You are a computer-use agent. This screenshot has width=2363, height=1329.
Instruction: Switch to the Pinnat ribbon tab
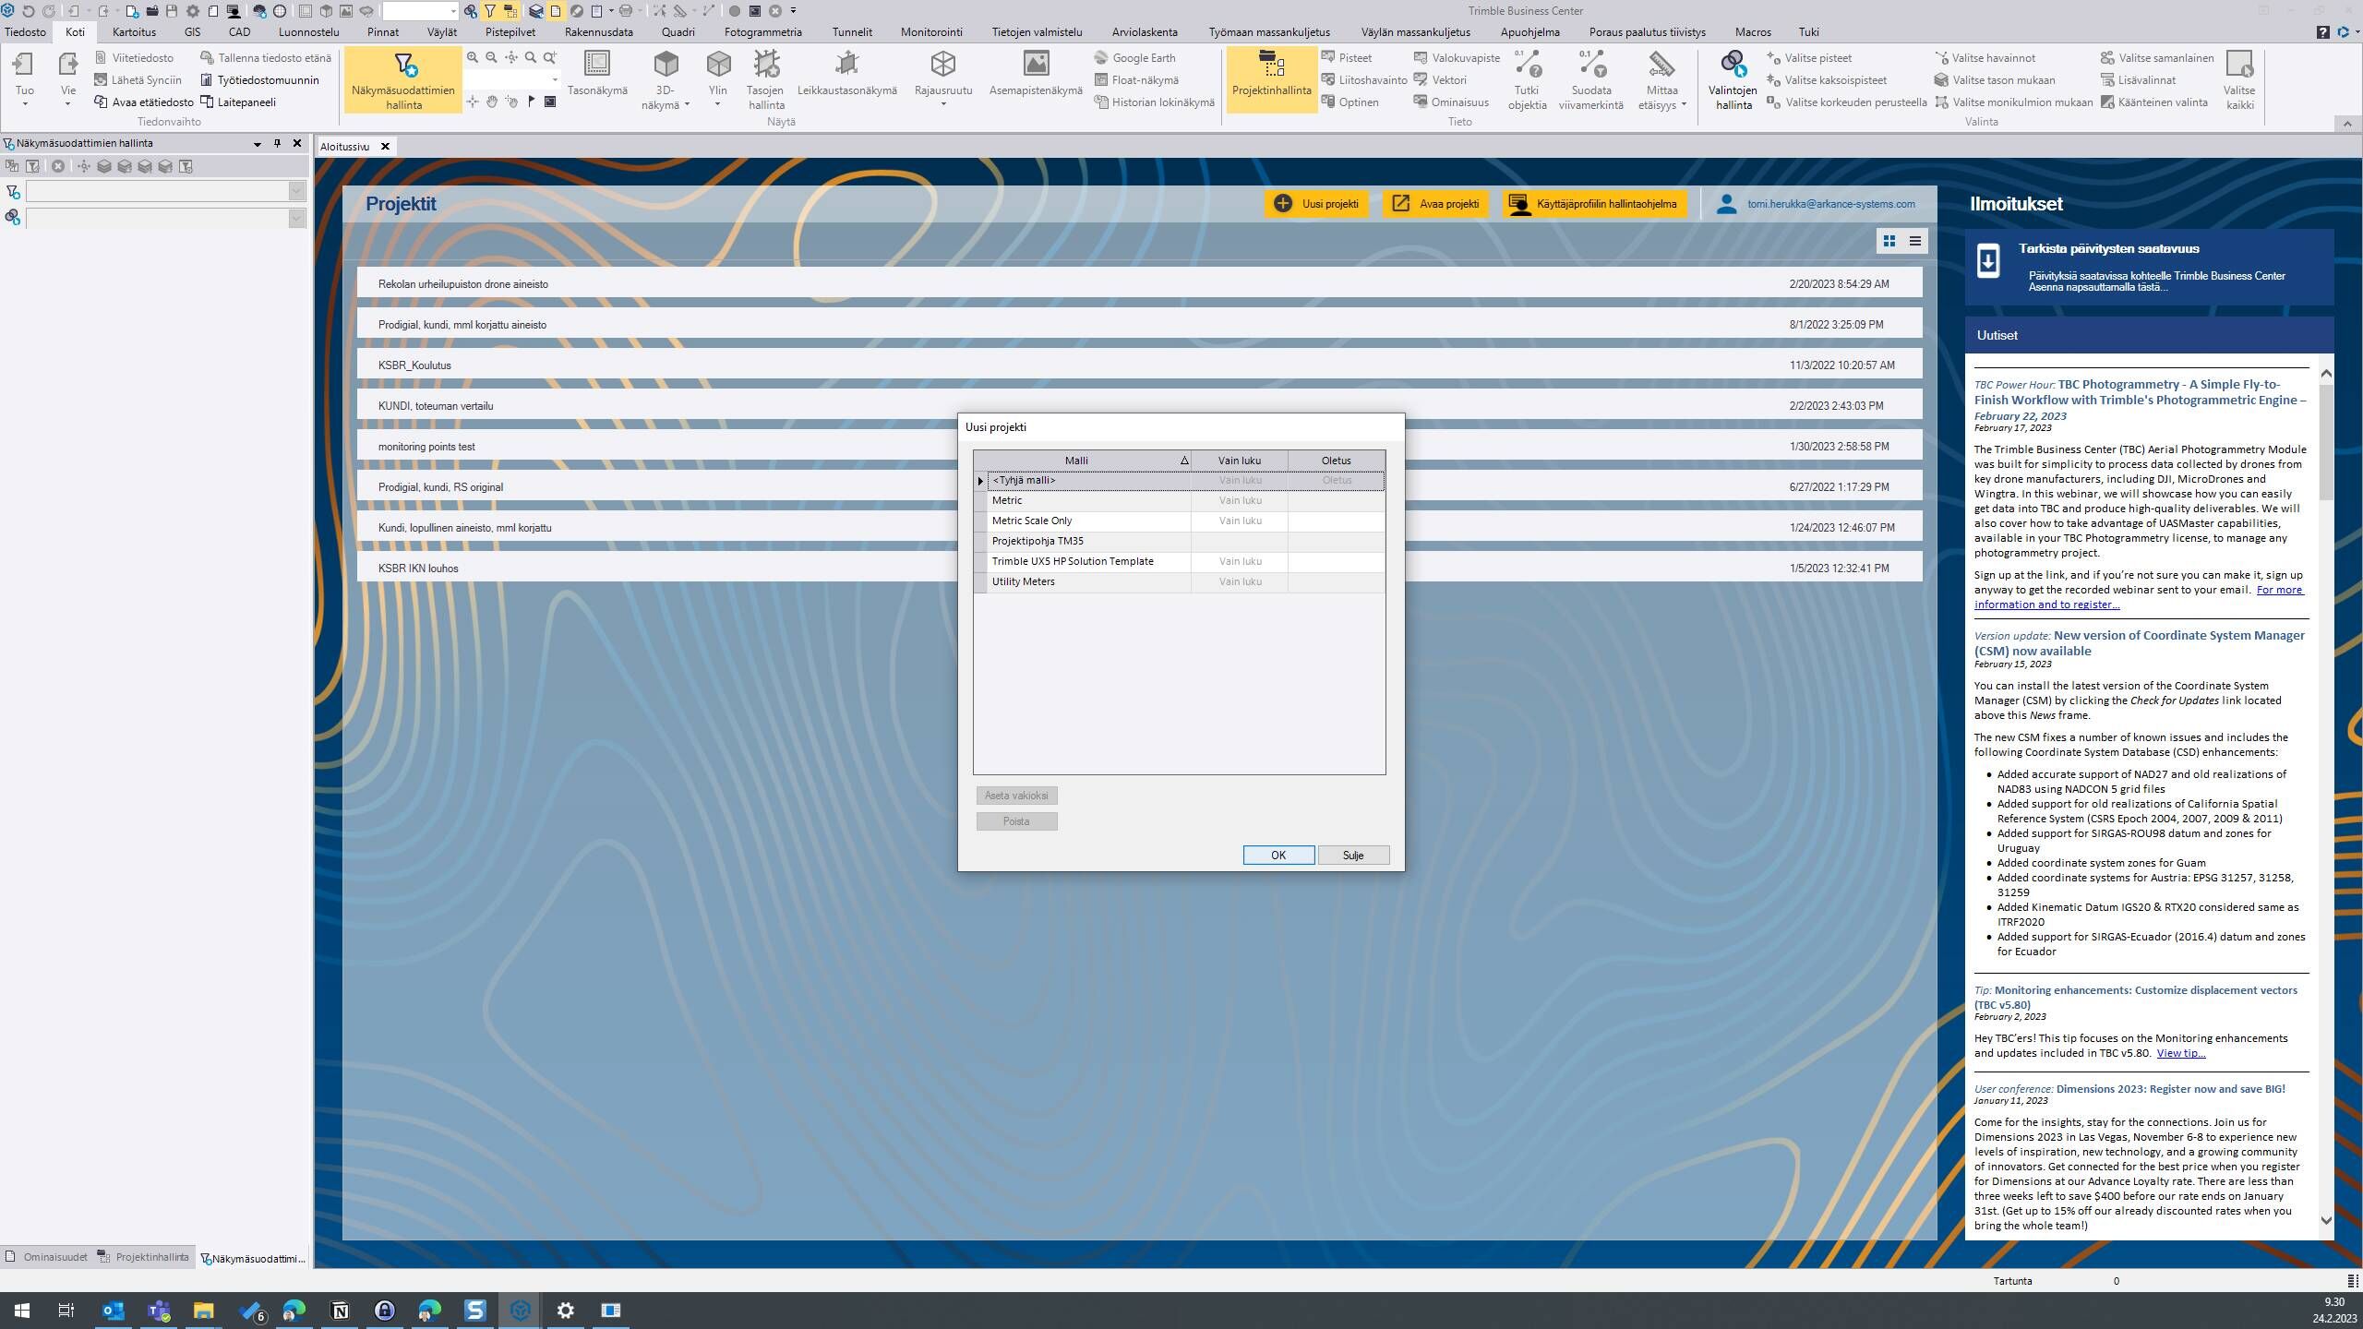tap(383, 31)
